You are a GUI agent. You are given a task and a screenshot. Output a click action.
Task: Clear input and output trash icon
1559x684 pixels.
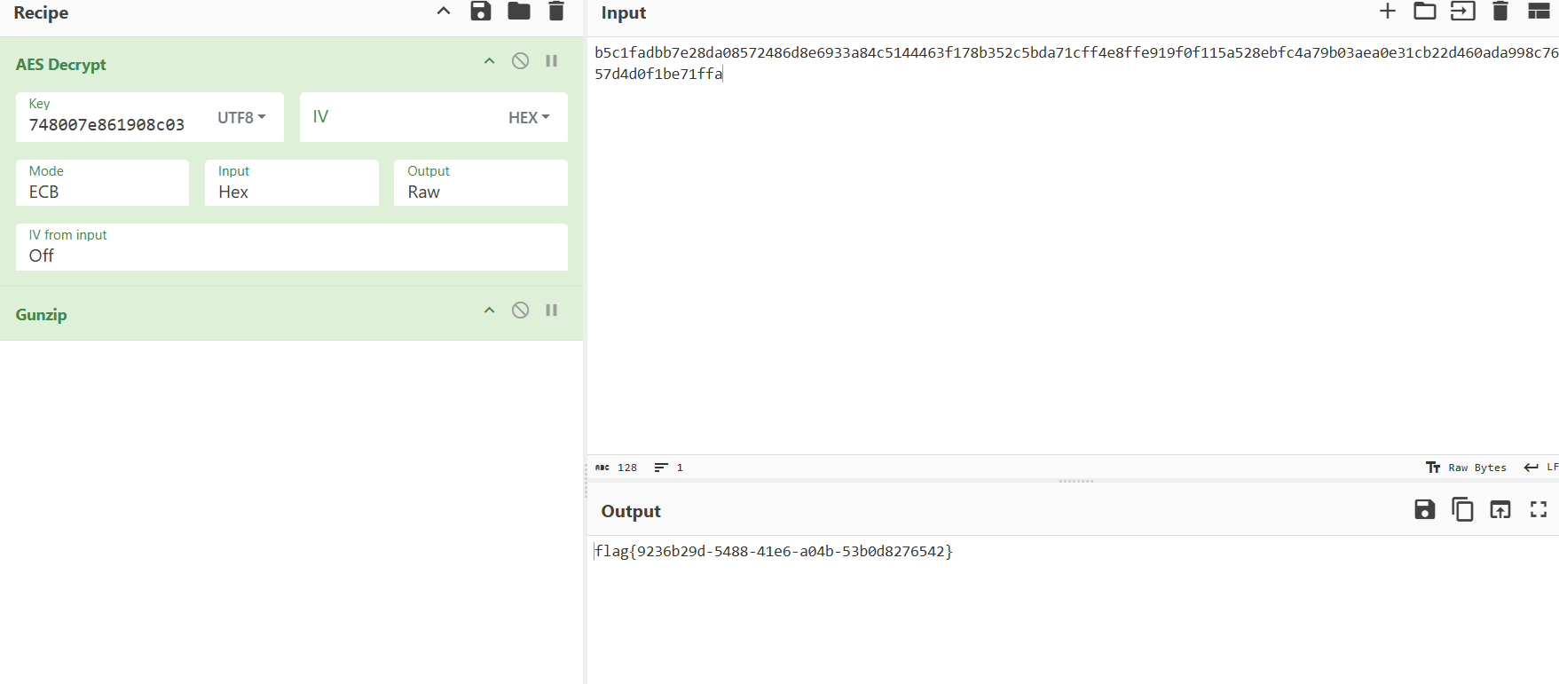coord(1500,11)
